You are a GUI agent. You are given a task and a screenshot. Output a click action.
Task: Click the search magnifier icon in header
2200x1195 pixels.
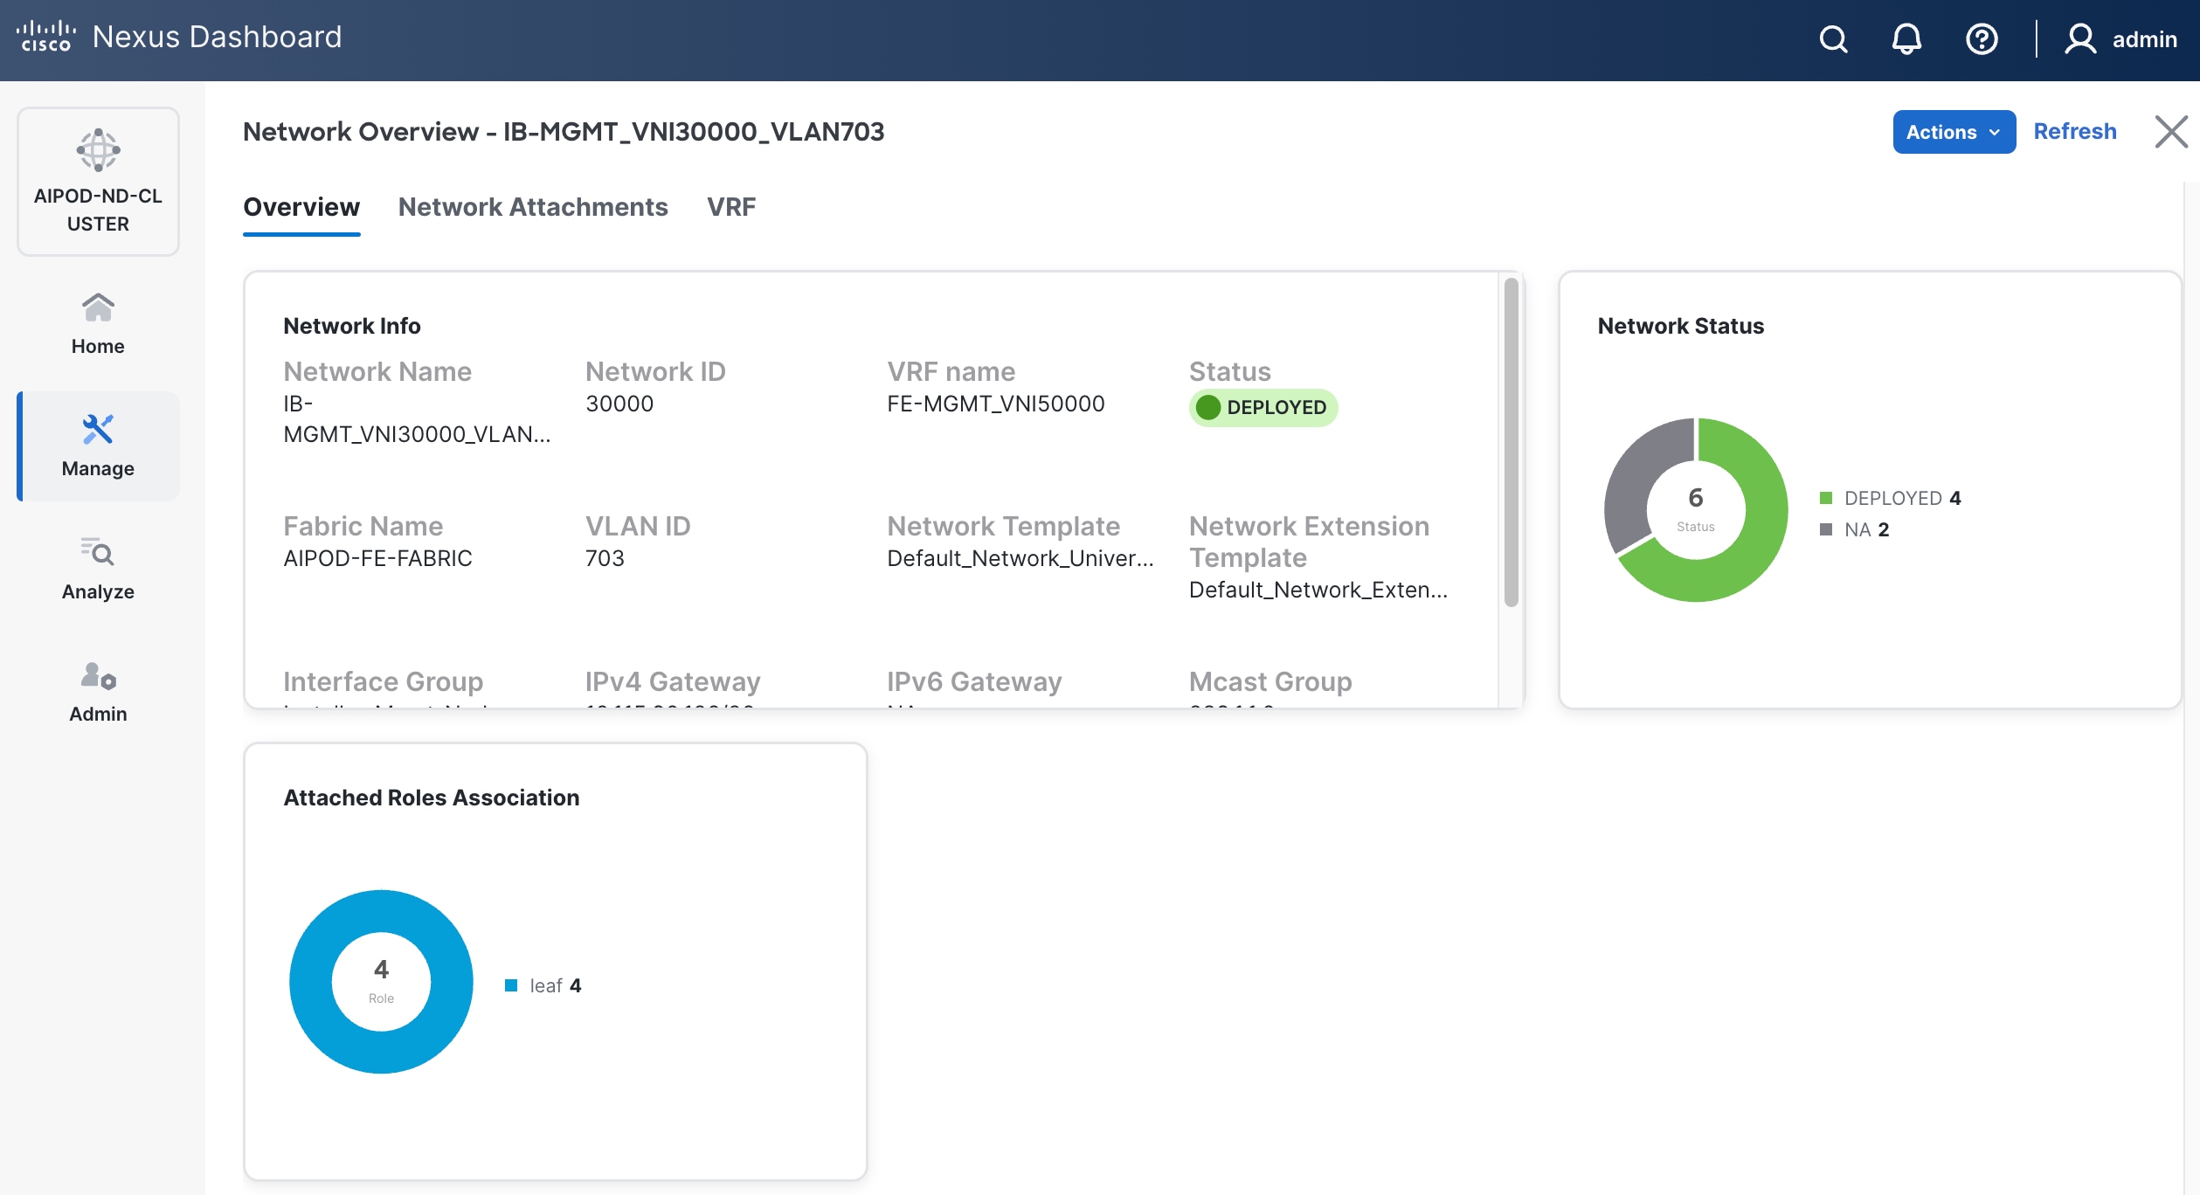[1833, 39]
